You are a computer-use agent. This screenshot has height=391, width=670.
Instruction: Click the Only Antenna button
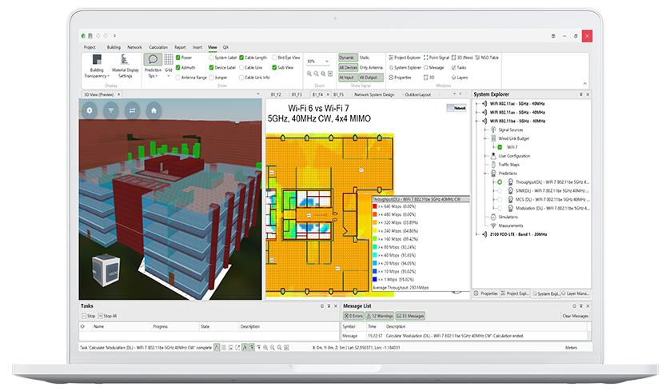click(371, 67)
